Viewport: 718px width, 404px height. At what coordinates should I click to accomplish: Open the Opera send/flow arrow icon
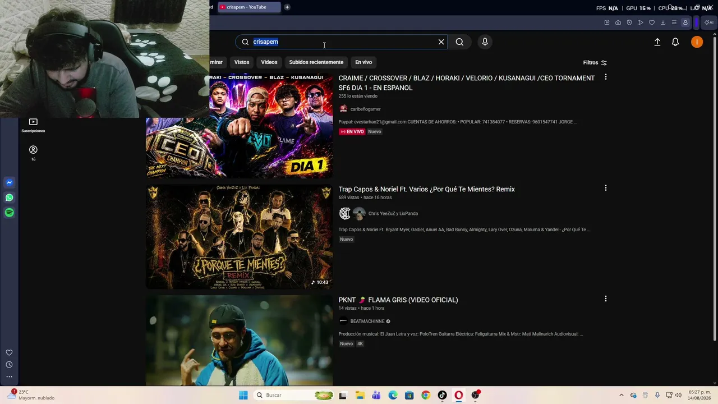tap(641, 22)
